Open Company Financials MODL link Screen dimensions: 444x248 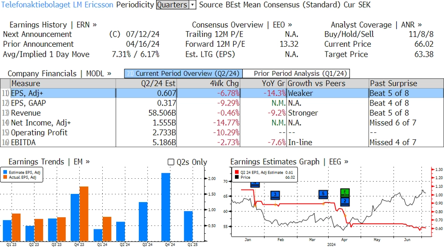click(59, 74)
